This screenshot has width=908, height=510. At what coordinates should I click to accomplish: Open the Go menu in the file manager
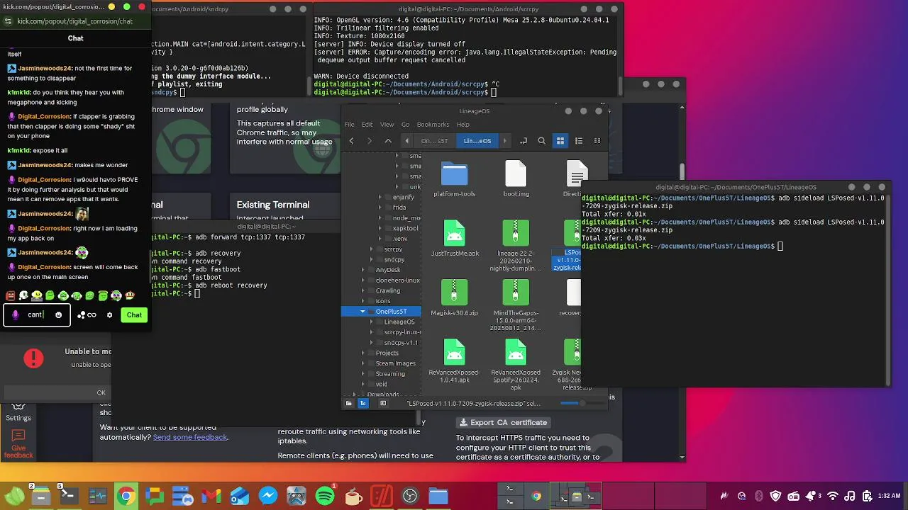tap(405, 125)
